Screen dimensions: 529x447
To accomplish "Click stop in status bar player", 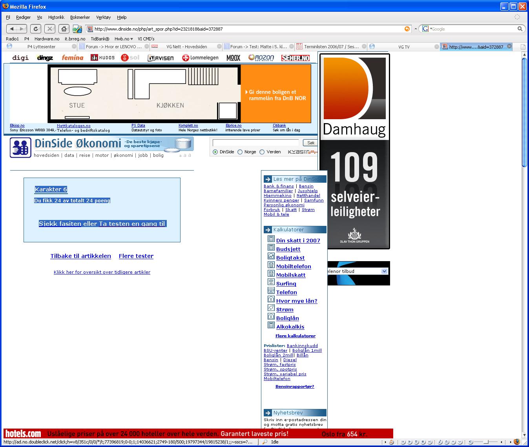I will [423, 442].
